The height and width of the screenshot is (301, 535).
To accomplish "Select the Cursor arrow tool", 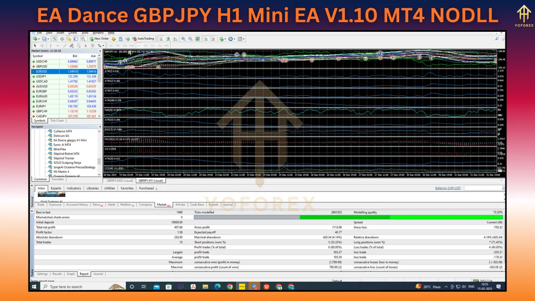I will point(35,46).
